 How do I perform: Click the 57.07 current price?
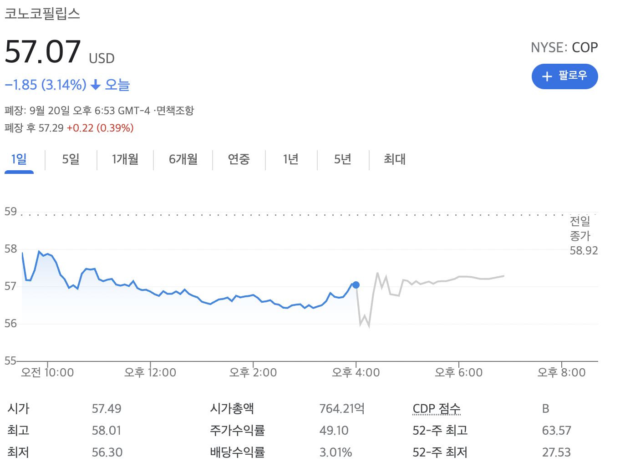(43, 51)
